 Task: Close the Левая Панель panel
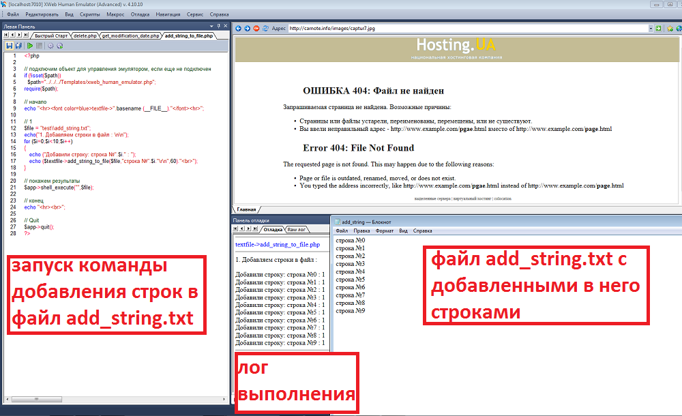[x=225, y=26]
